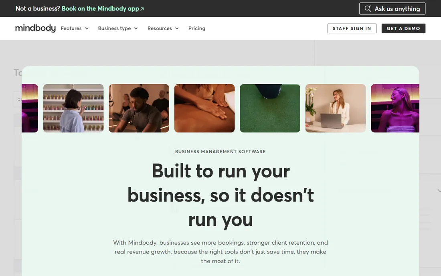
Task: Click the Built to run your business headline
Action: pyautogui.click(x=220, y=195)
